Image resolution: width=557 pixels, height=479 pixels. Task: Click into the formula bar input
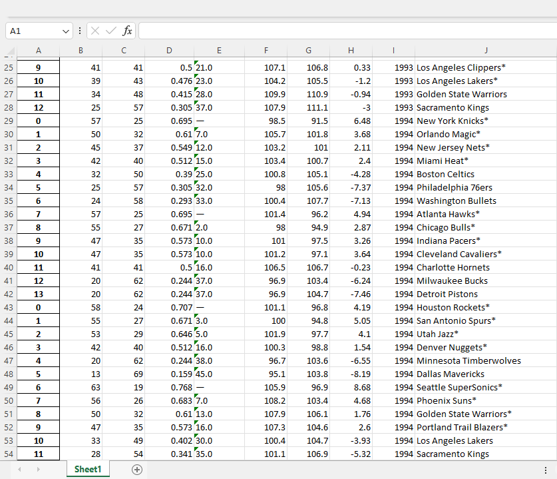(347, 31)
